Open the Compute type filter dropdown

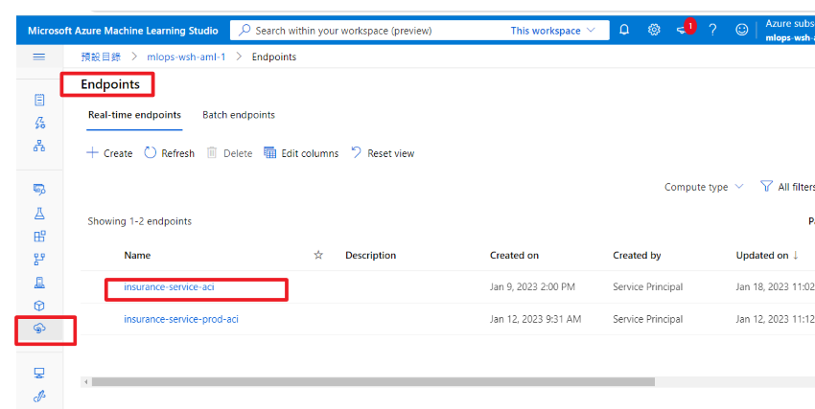(704, 187)
